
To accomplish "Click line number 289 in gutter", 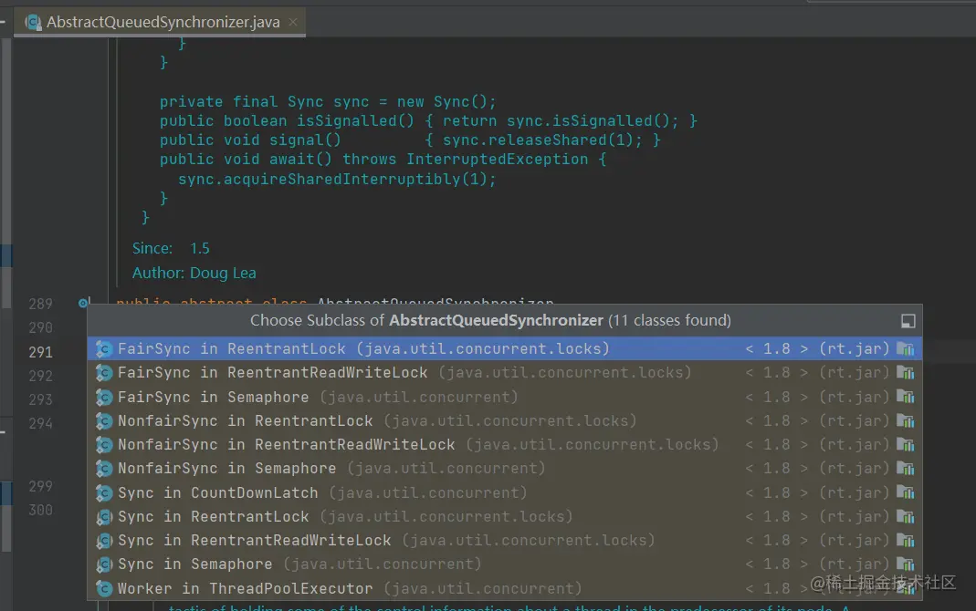I will [x=40, y=304].
